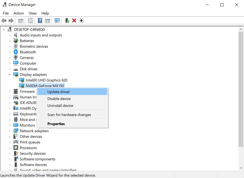The height and width of the screenshot is (178, 244).
Task: Click the Network adapters icon
Action: coord(16,131)
